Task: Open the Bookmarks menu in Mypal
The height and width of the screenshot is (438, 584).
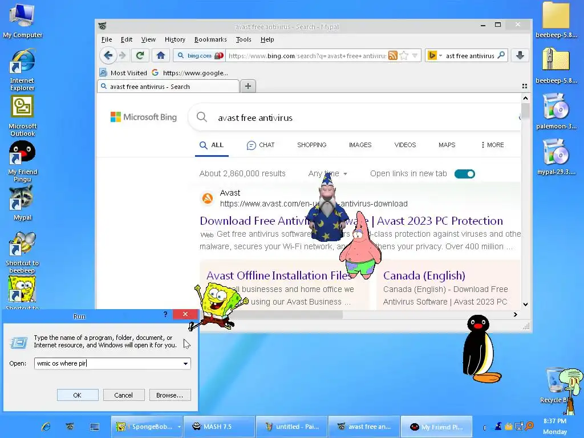Action: tap(210, 39)
